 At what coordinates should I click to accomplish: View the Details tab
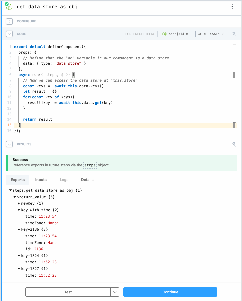(87, 180)
